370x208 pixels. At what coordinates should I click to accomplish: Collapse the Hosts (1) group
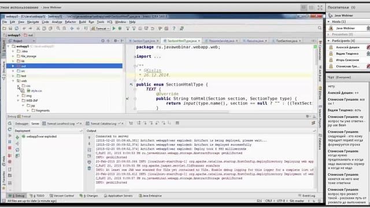(x=329, y=22)
